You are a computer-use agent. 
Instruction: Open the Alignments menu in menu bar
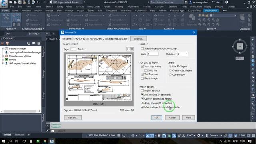tap(133, 6)
